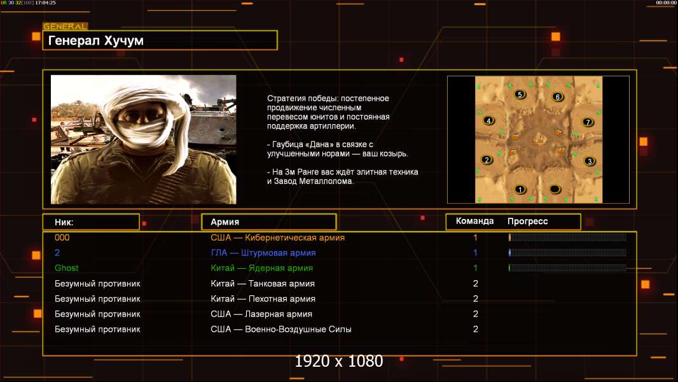Click the "Ник:" column header
The image size is (678, 382).
click(x=91, y=222)
